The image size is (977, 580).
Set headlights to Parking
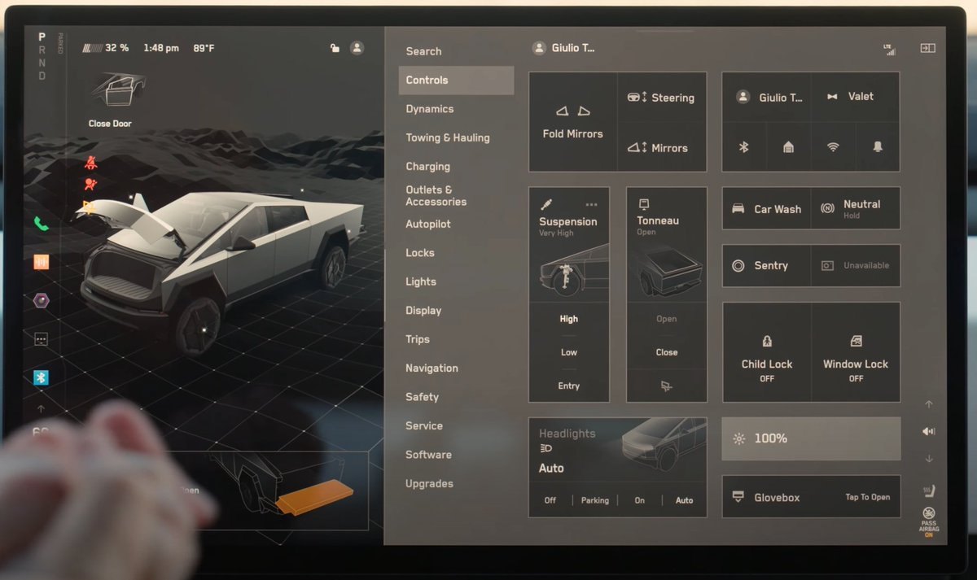[595, 500]
